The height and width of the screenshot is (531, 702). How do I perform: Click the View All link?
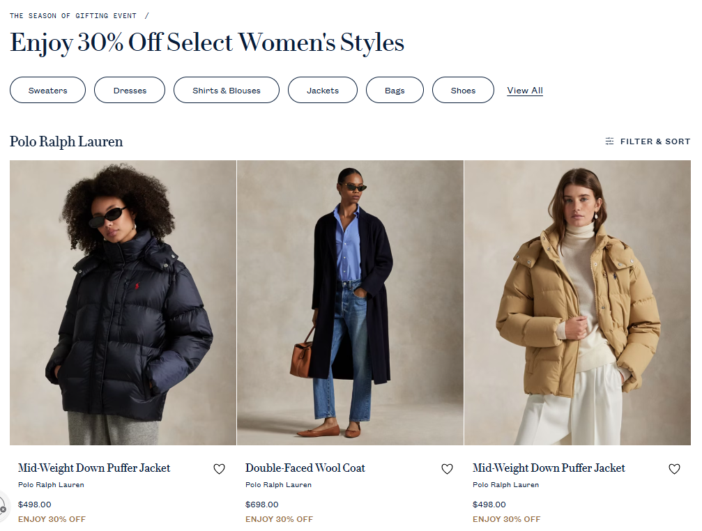pyautogui.click(x=525, y=91)
